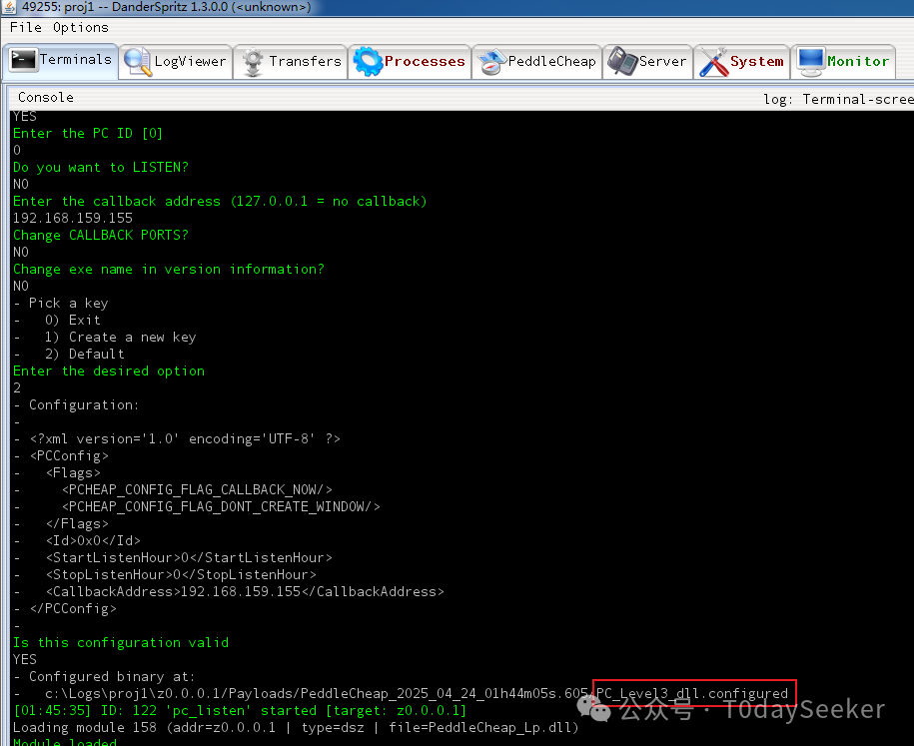
Task: Click PCHEAP_CONFIG_FLAG_DONT_CREATE_WINDOW flag line
Action: click(x=221, y=506)
